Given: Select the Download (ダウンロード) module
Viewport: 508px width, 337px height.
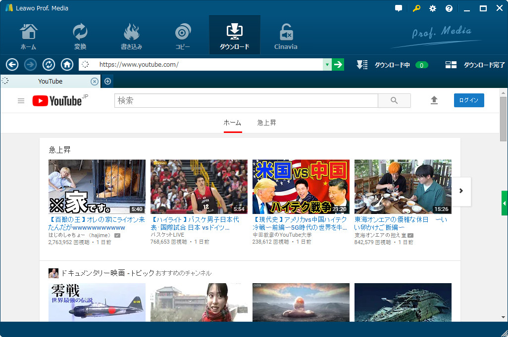Looking at the screenshot, I should [235, 35].
